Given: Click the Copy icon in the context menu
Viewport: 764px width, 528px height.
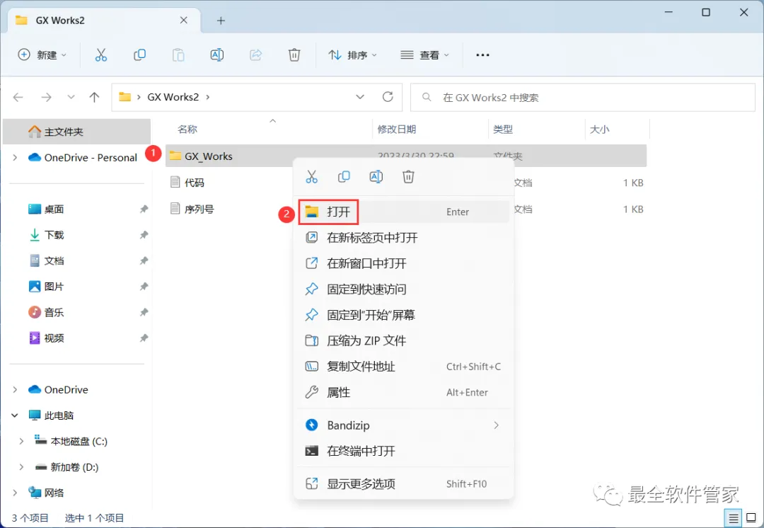Looking at the screenshot, I should (344, 177).
